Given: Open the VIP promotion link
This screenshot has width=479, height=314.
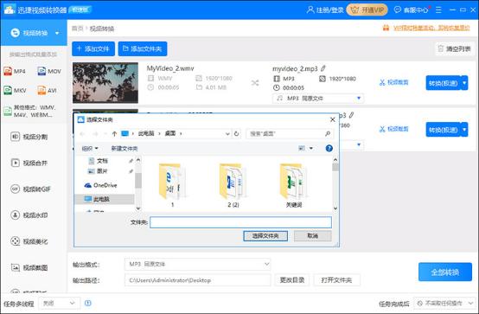Looking at the screenshot, I should tap(431, 29).
